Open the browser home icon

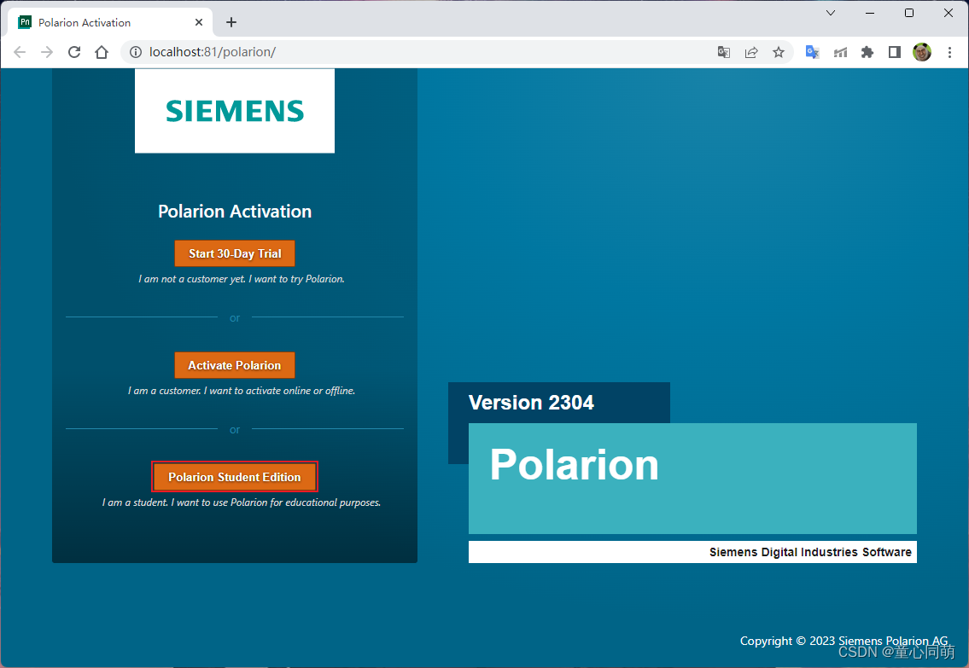[x=102, y=52]
